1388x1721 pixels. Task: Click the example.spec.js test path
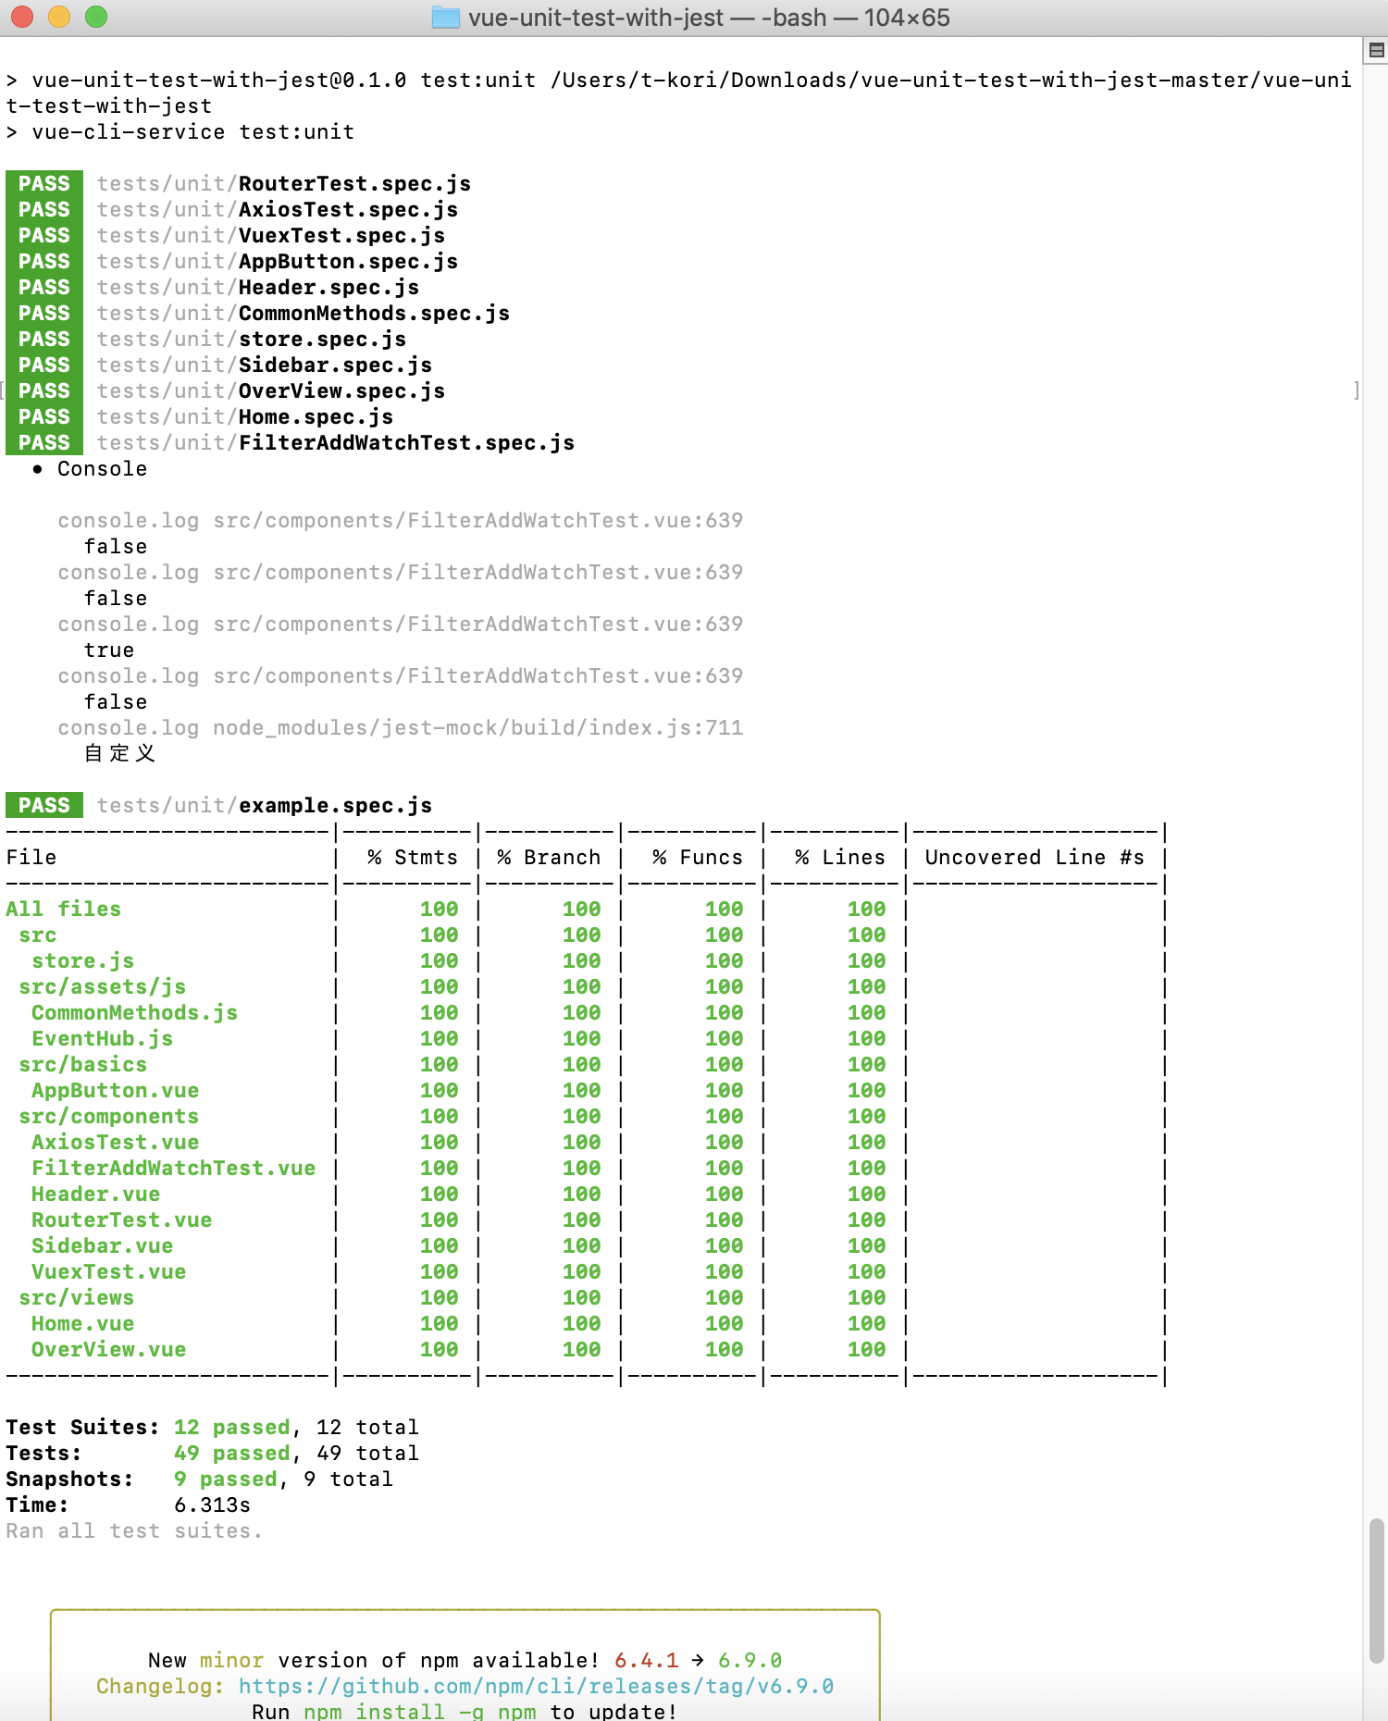pos(265,805)
